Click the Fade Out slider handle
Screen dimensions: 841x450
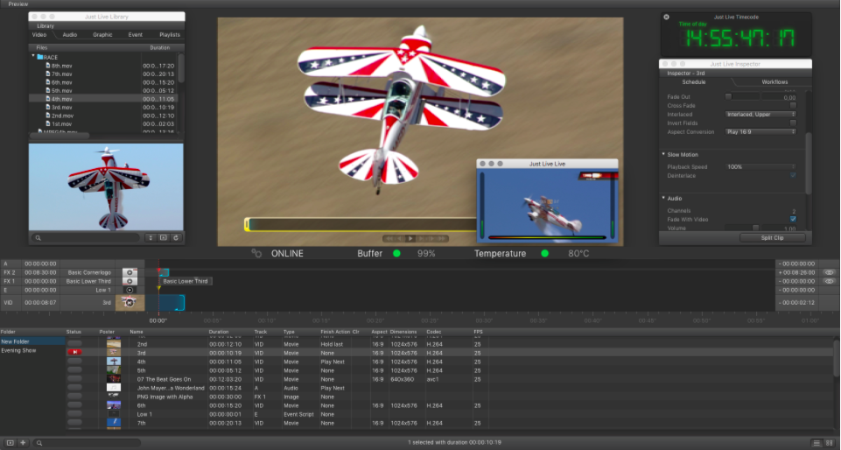[x=728, y=97]
